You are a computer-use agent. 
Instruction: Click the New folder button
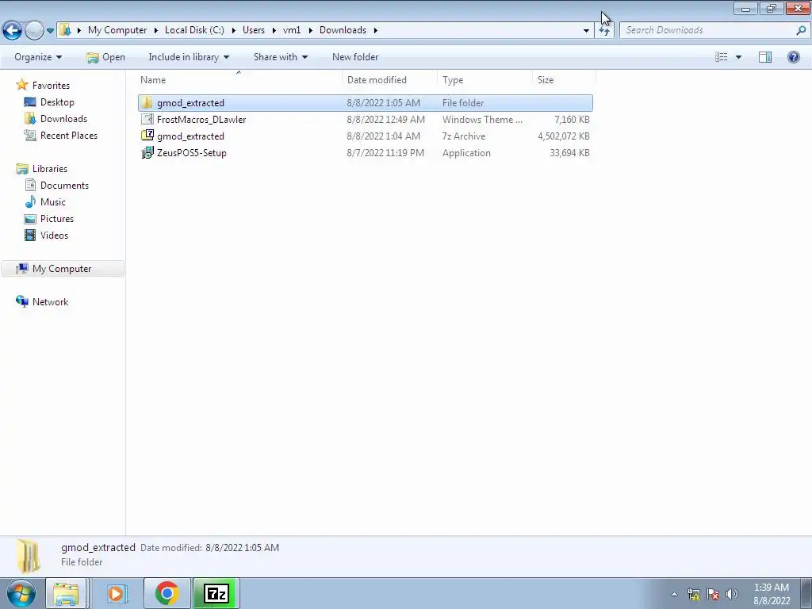(355, 57)
